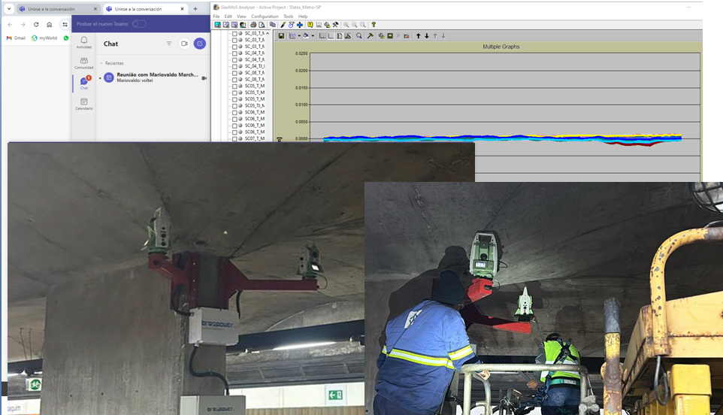Viewport: 723px width, 415px height.
Task: Check the SC07_T_M tree item checkbox
Action: tap(234, 139)
